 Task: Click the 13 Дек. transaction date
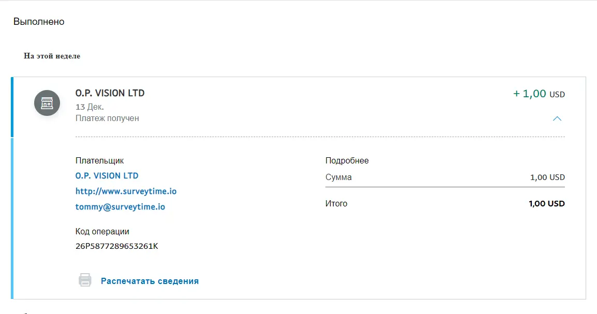click(89, 107)
